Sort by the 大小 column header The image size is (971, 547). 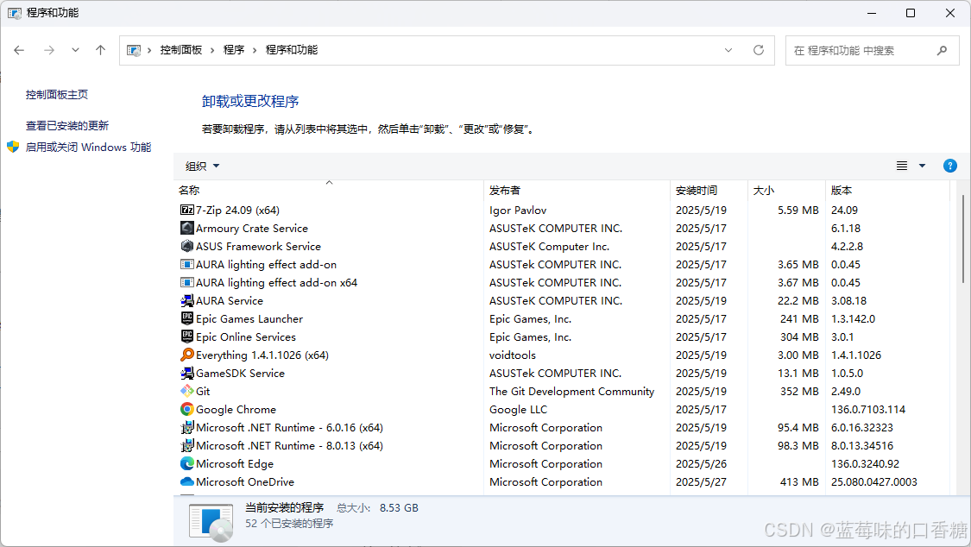coord(786,190)
